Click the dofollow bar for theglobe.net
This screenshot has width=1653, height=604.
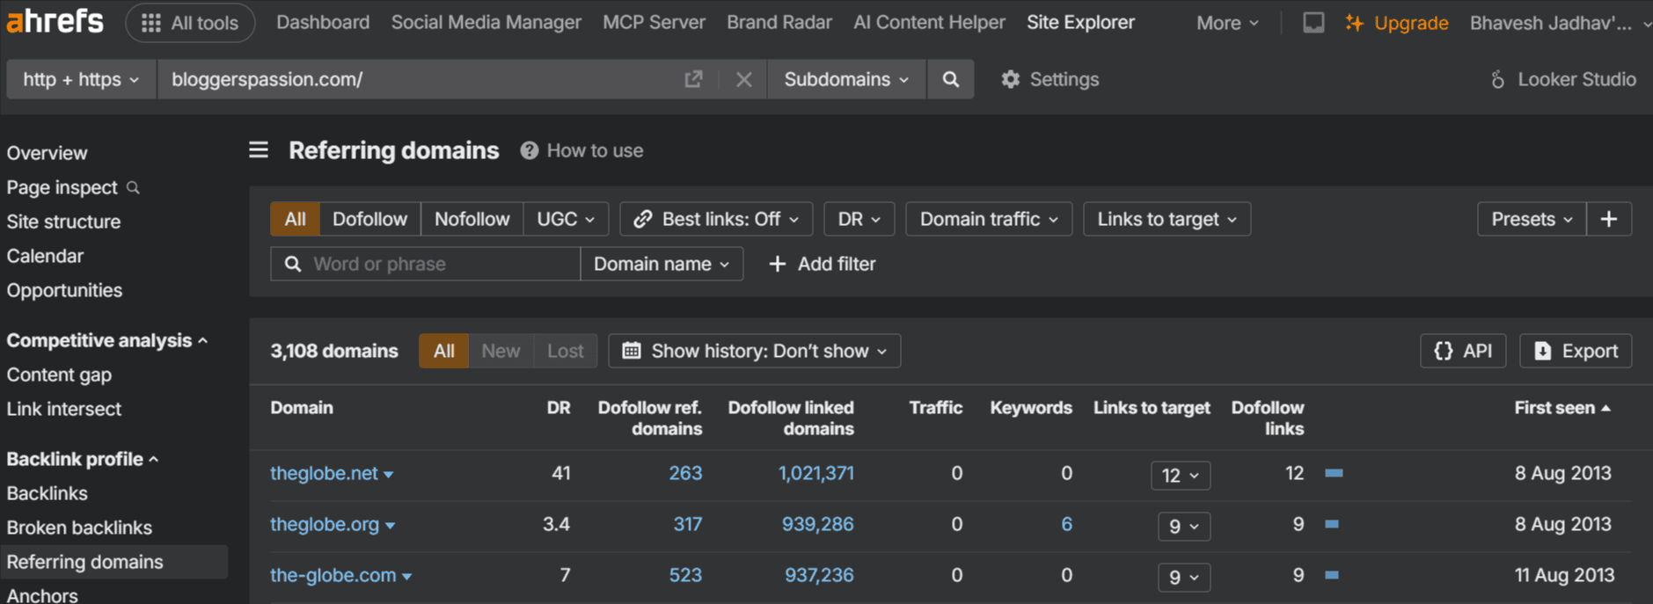coord(1334,473)
